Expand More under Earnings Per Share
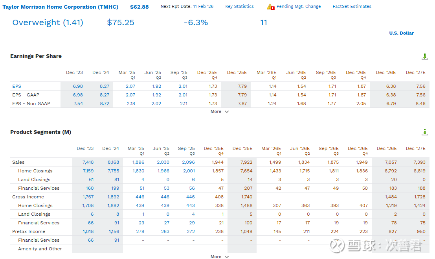Image resolution: width=435 pixels, height=259 pixels. tap(219, 112)
